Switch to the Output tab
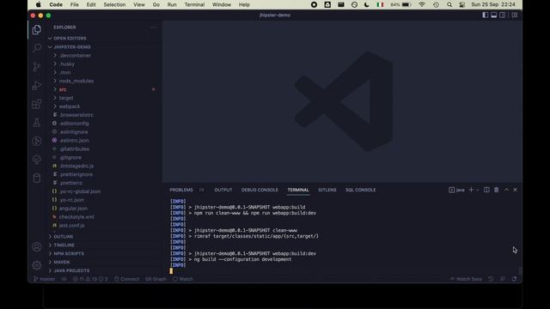Viewport: 550px width, 309px height. click(x=223, y=190)
